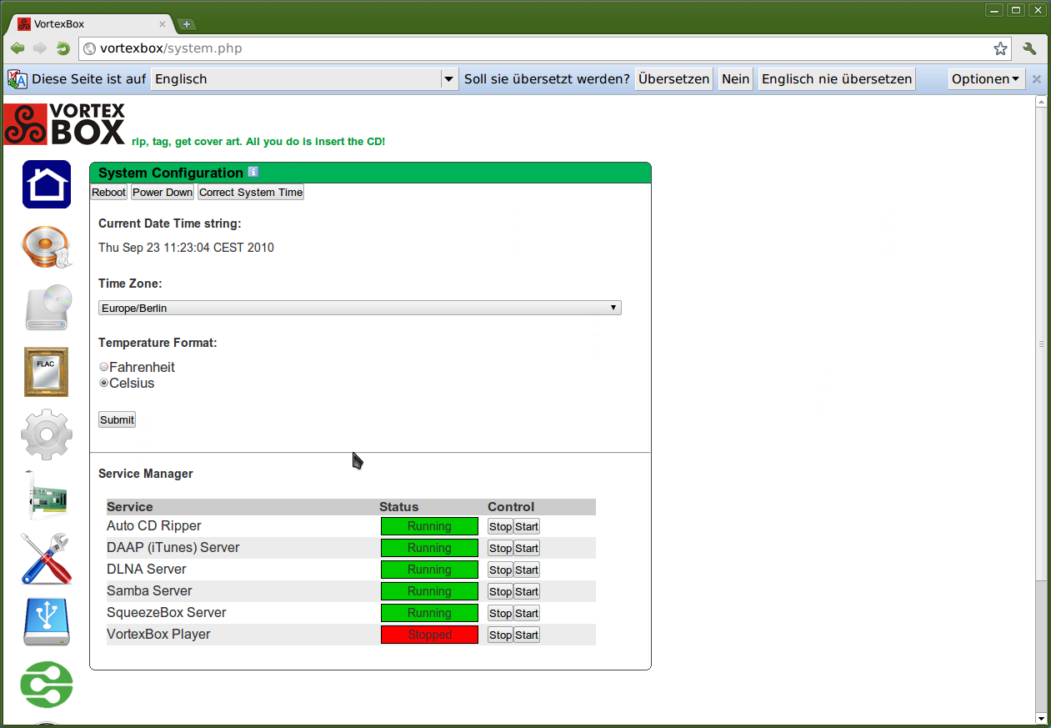Screen dimensions: 1051x728
Task: Select the Fahrenheit temperature option
Action: tap(104, 367)
